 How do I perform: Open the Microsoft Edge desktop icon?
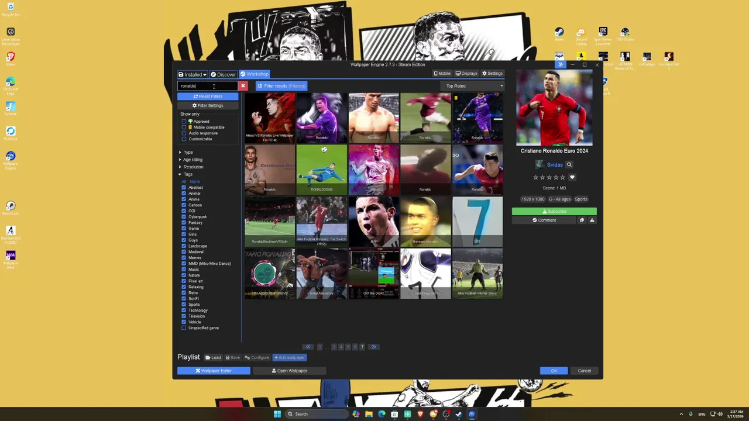coord(11,86)
